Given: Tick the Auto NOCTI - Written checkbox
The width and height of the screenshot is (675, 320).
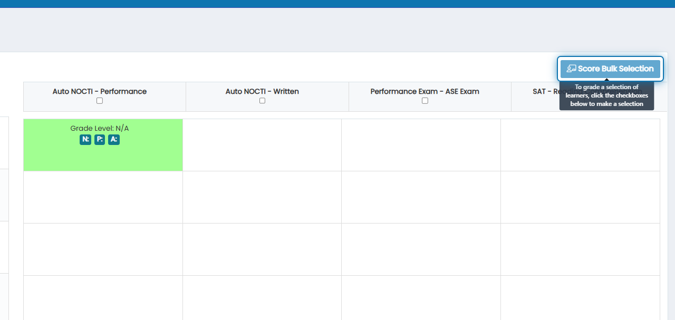Looking at the screenshot, I should pos(262,101).
